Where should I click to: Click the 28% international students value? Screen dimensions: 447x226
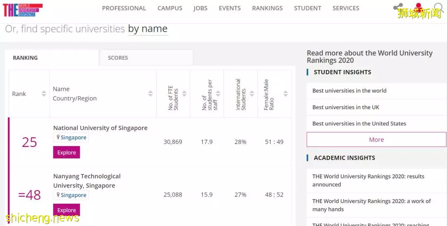(x=240, y=142)
